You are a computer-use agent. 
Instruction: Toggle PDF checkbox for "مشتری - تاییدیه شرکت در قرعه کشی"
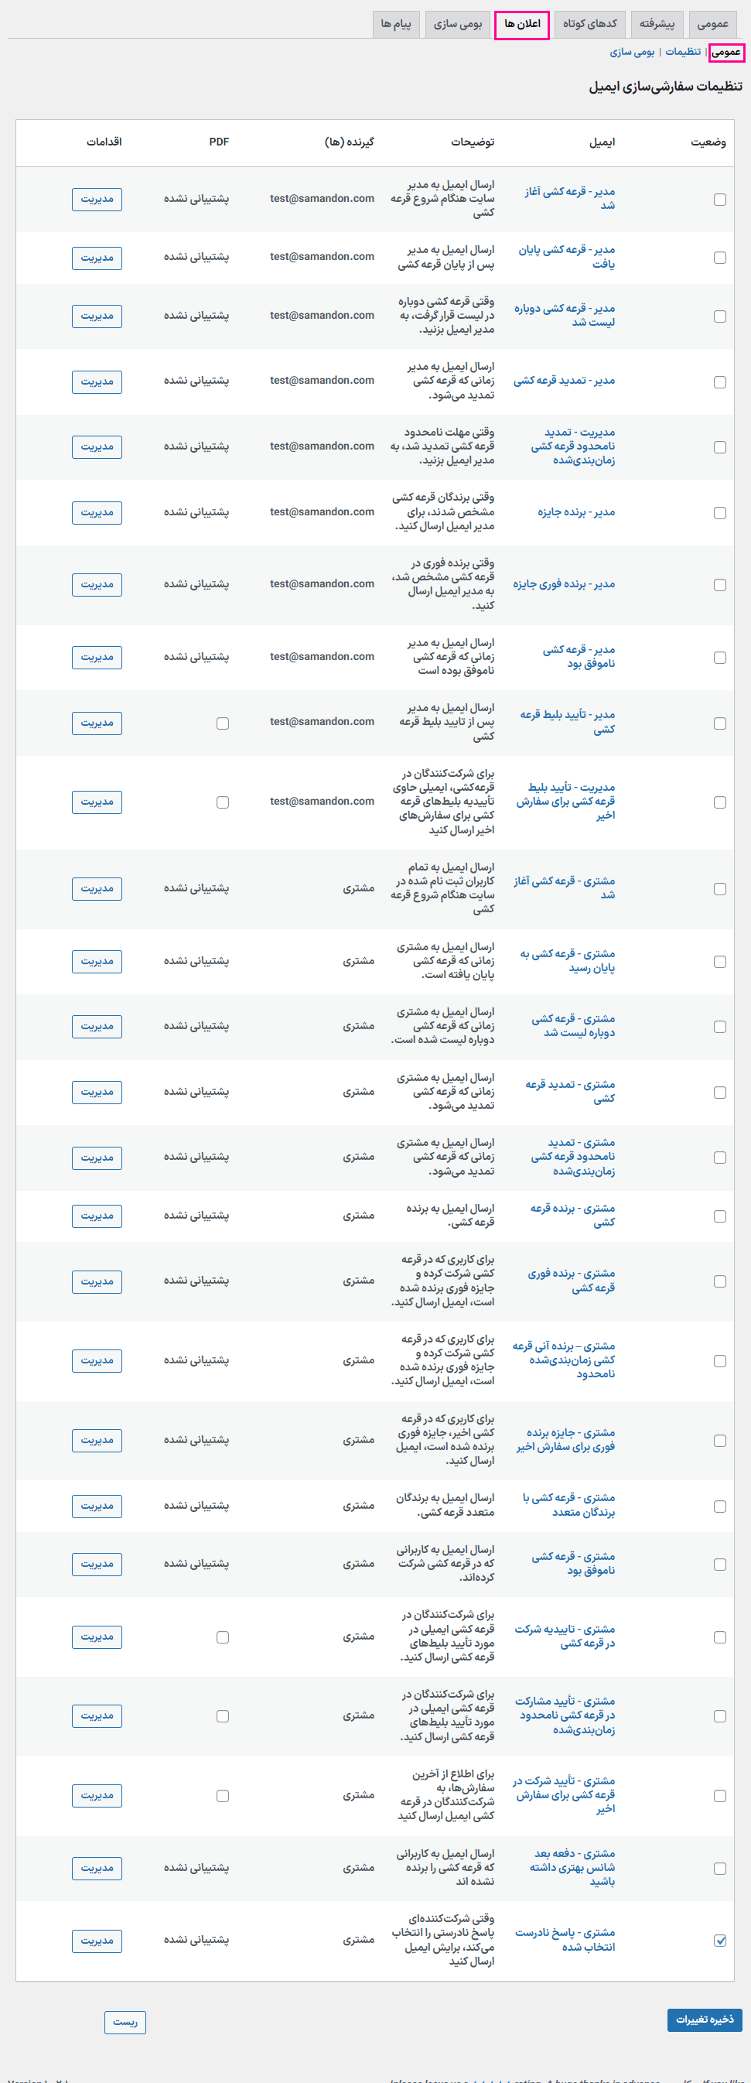(222, 1637)
